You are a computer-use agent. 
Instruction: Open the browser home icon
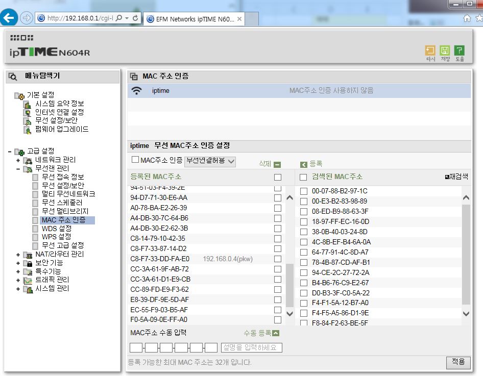coord(467,18)
